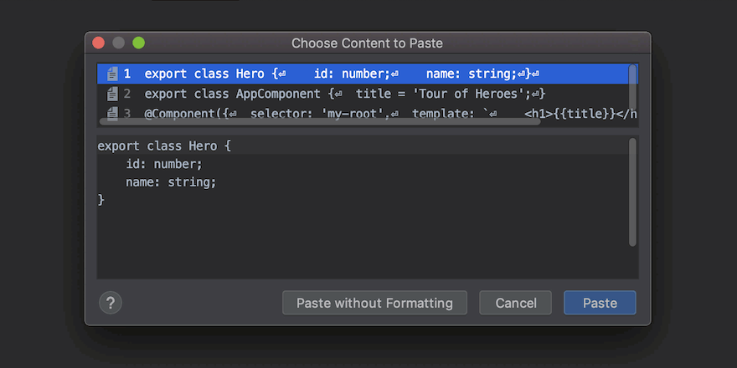Click the clipboard icon of entry 1
Viewport: 737px width, 368px height.
point(112,74)
